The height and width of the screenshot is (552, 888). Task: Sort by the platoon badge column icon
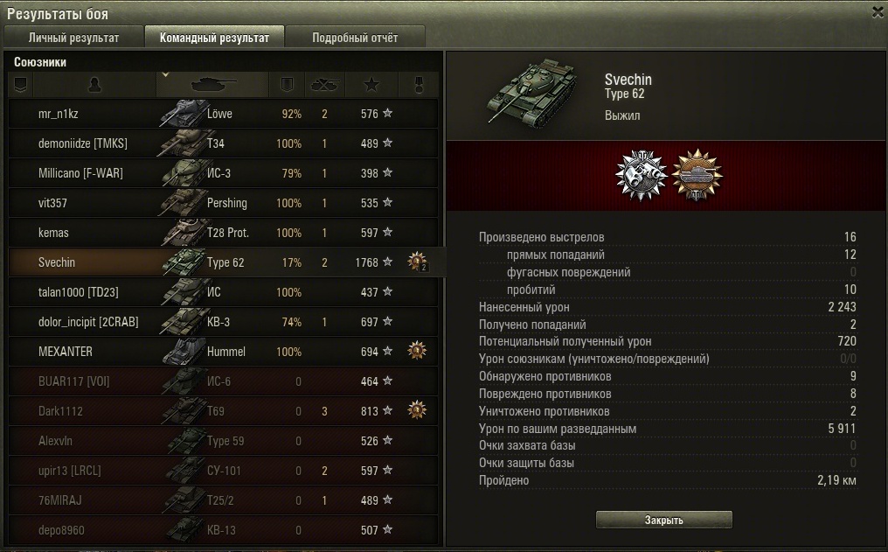pos(21,85)
